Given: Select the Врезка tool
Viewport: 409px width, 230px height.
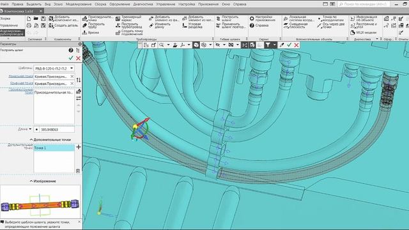Looking at the screenshot, I should (91, 33).
